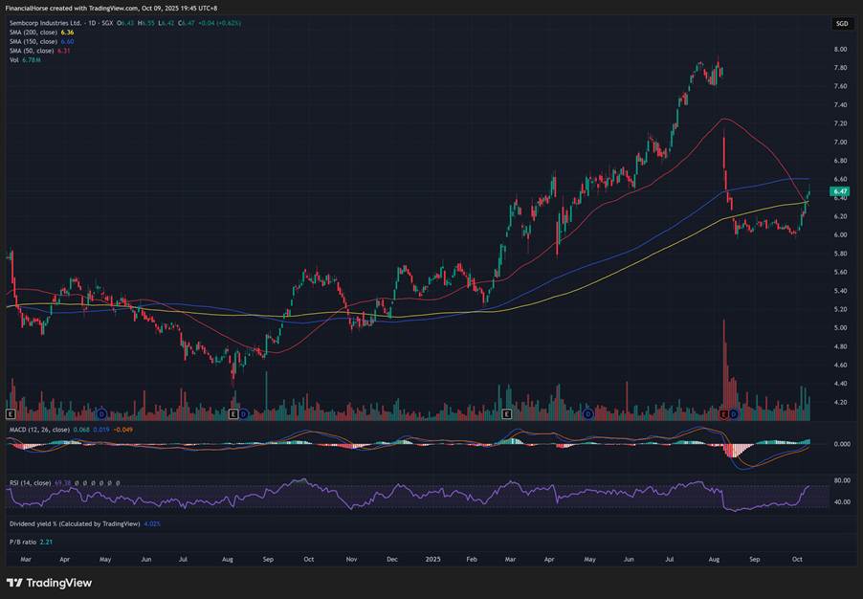Click the earnings E marker in August 2024
Screen dimensions: 863x599
pos(233,414)
